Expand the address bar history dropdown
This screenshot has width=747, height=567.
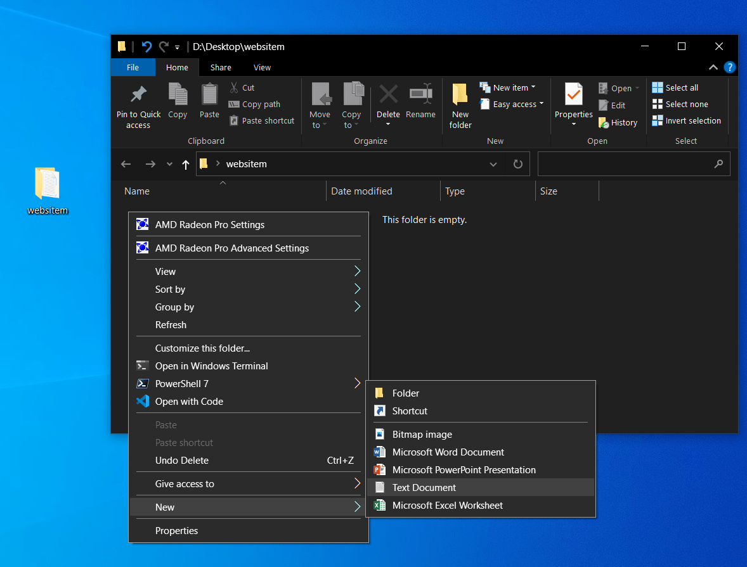(x=493, y=164)
